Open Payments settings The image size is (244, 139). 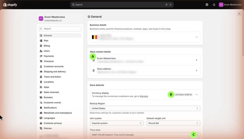click(x=60, y=56)
